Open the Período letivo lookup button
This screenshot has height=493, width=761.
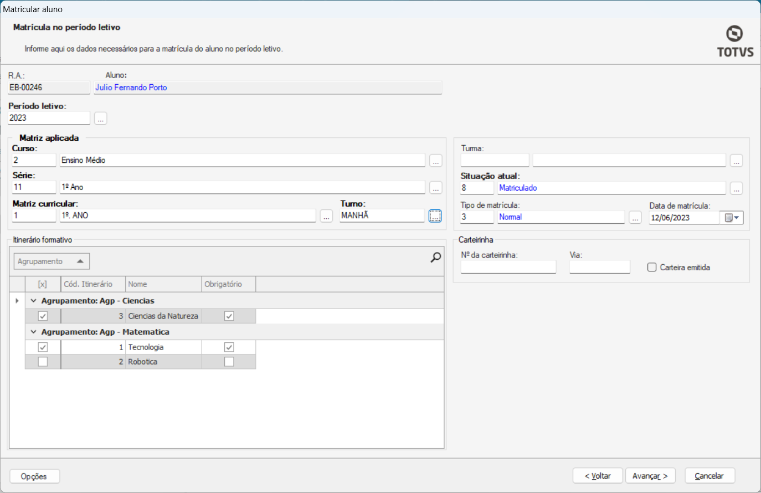click(100, 119)
